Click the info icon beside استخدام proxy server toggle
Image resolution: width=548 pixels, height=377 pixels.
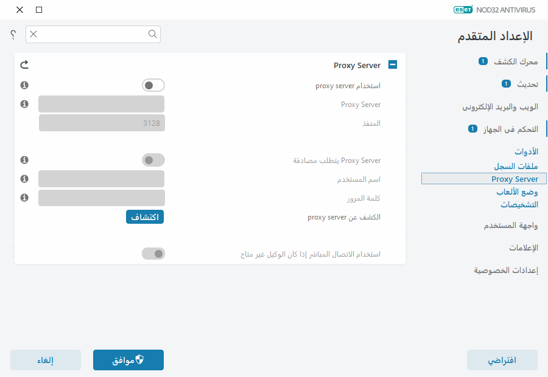click(24, 85)
